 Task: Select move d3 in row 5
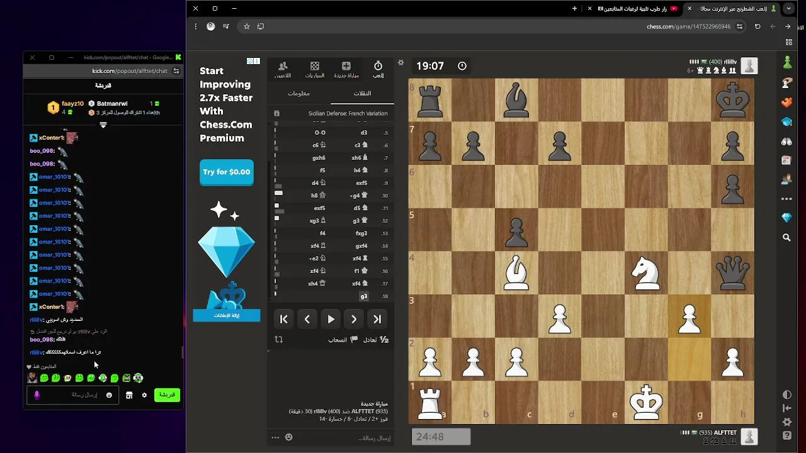364,133
